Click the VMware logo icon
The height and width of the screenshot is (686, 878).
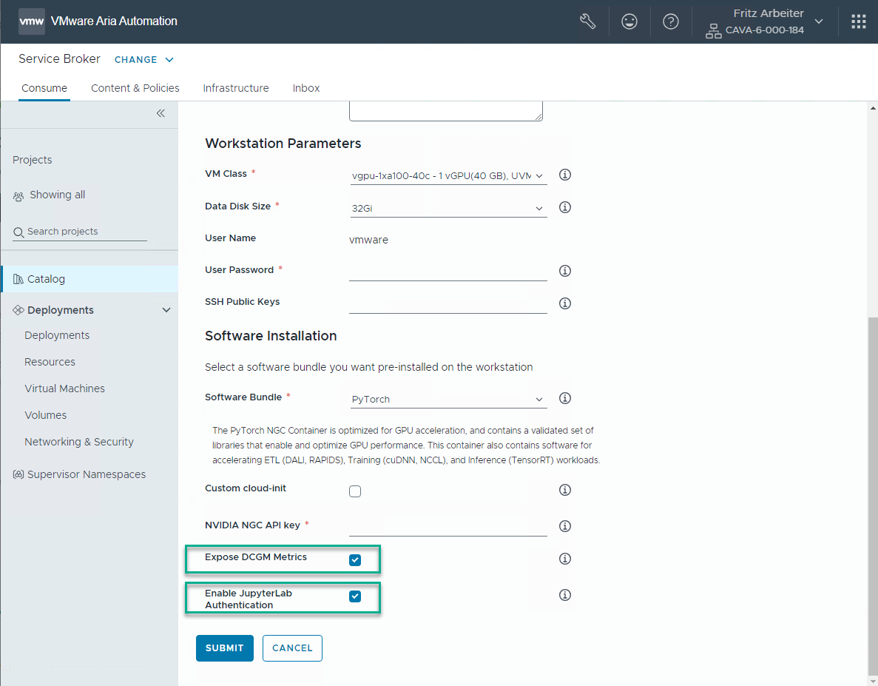click(31, 21)
